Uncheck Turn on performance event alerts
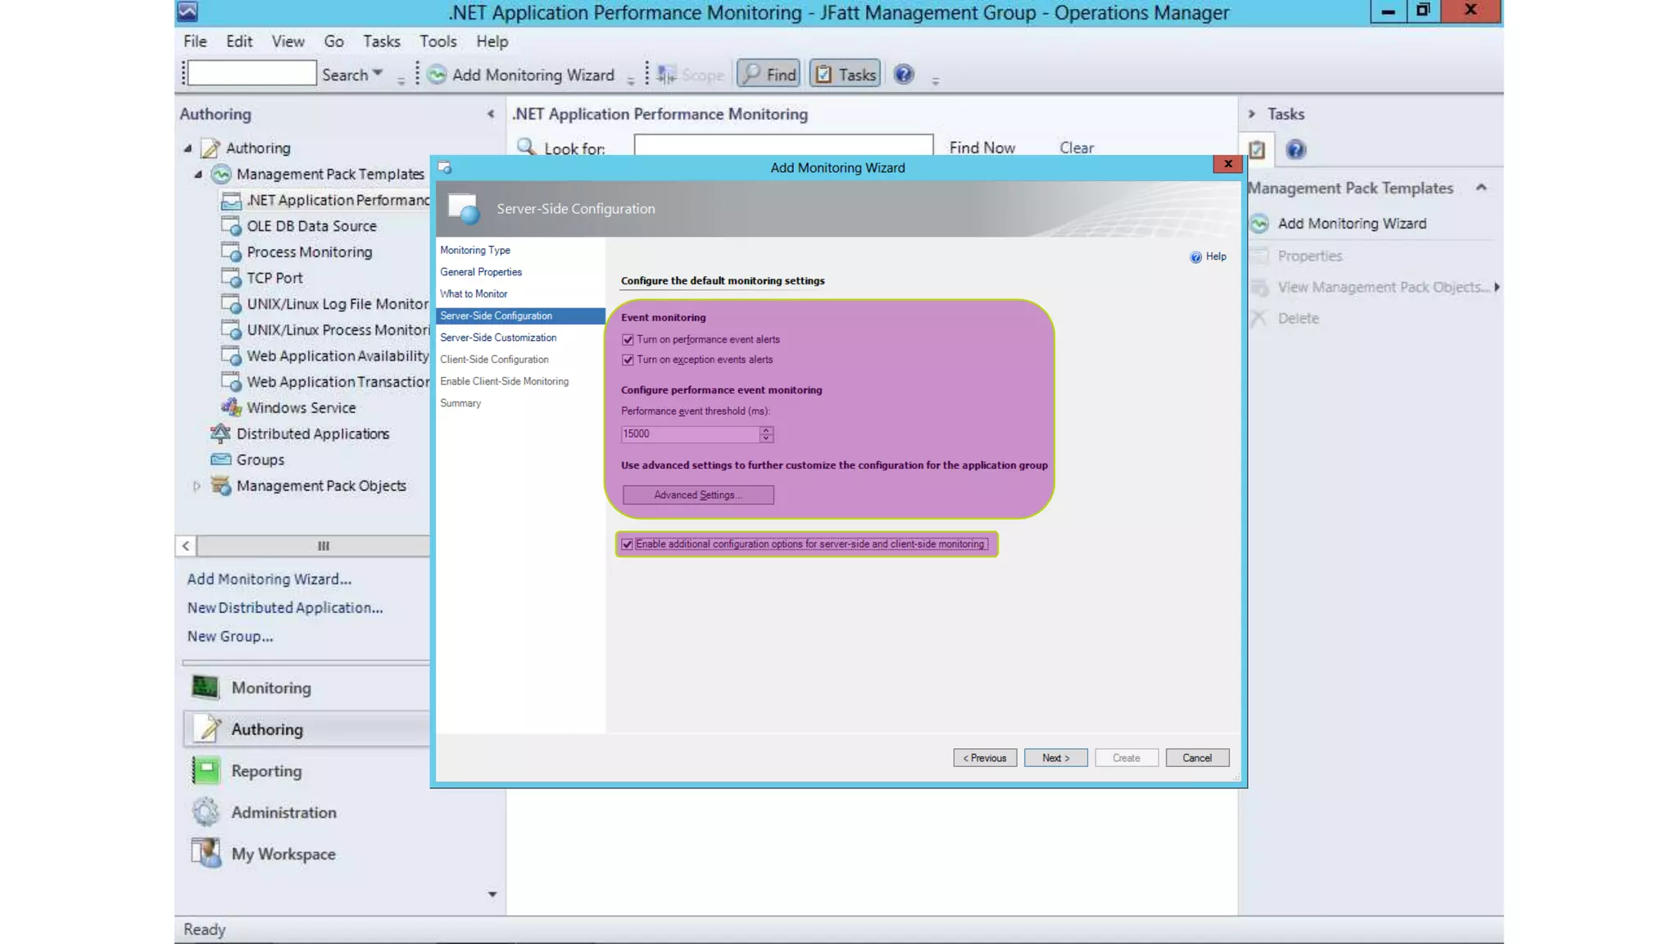 tap(628, 339)
